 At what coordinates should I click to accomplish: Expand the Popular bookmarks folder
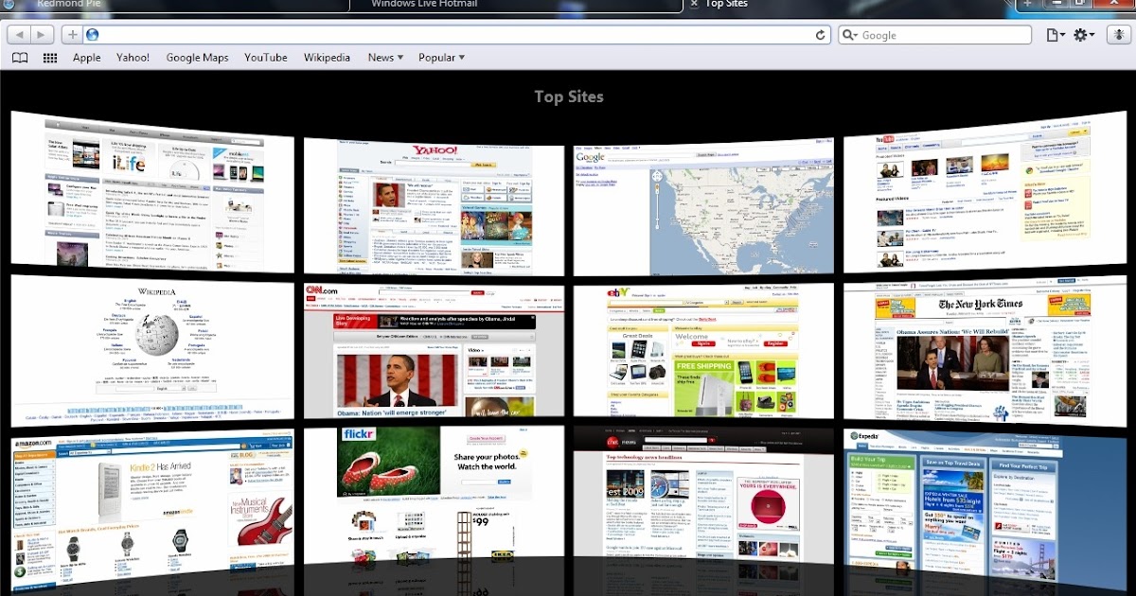click(x=441, y=58)
